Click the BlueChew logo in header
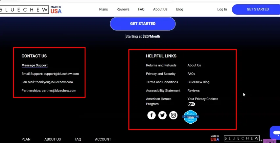Screen dimensions: 280x143 click(x=24, y=10)
